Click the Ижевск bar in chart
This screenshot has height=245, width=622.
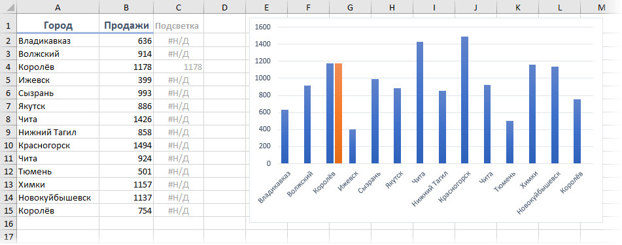(353, 146)
